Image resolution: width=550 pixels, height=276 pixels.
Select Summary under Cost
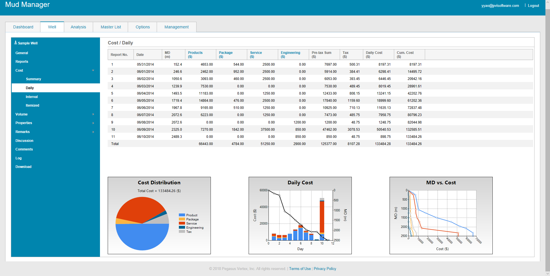tap(34, 79)
